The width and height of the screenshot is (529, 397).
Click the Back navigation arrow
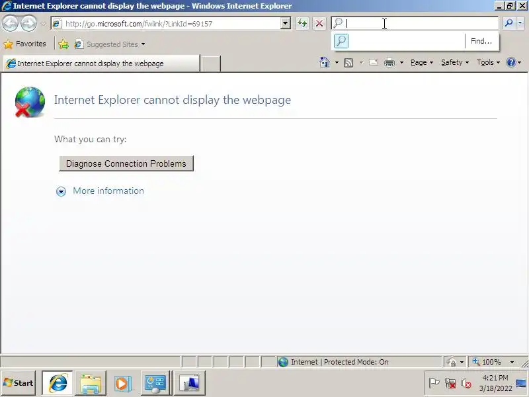pyautogui.click(x=10, y=24)
